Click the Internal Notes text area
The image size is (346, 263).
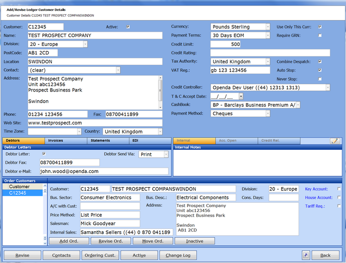[x=258, y=163]
